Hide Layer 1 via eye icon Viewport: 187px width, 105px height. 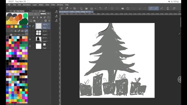tap(30, 39)
